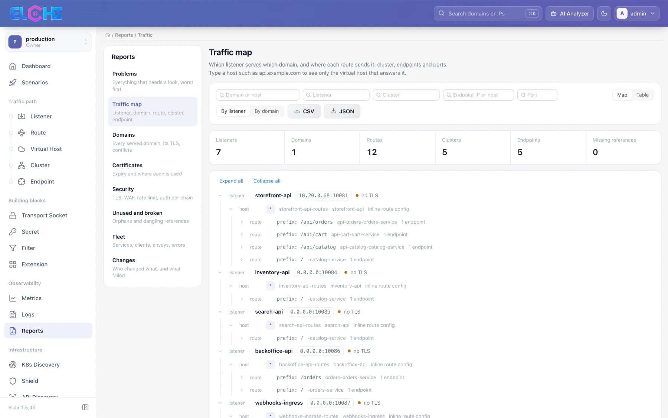This screenshot has width=668, height=418.
Task: Open Endpoint via its sidebar icon
Action: (22, 182)
